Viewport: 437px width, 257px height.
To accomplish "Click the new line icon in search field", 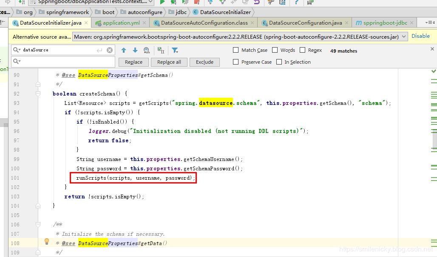I will (99, 51).
